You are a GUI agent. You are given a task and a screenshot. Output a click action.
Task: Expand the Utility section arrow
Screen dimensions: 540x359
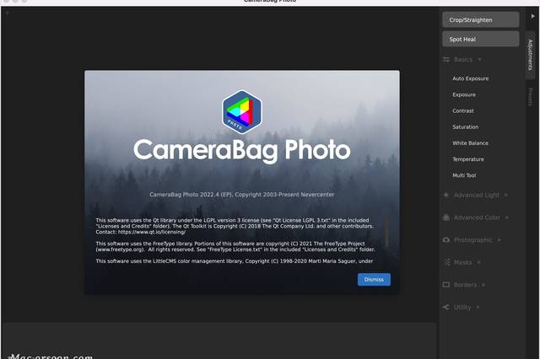(x=478, y=307)
